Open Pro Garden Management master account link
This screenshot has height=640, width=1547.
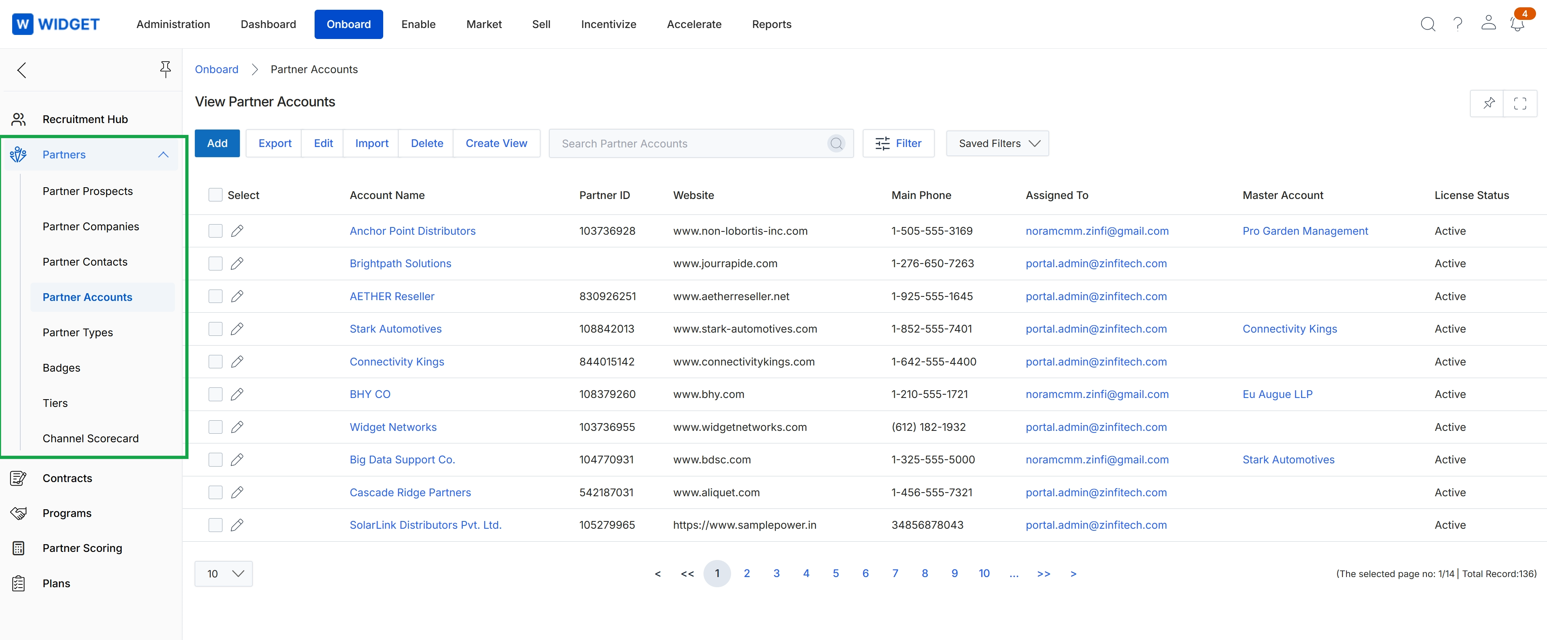click(x=1305, y=231)
